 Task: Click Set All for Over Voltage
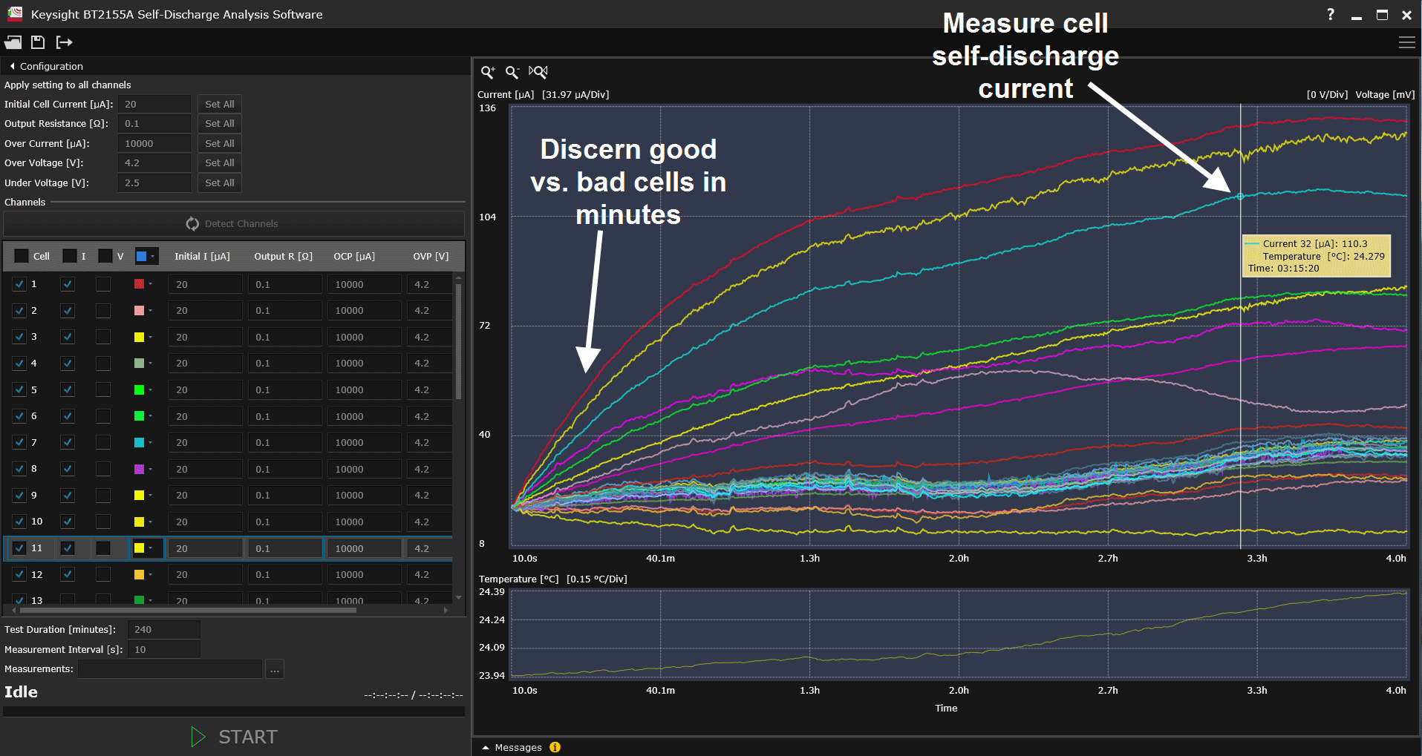tap(220, 163)
